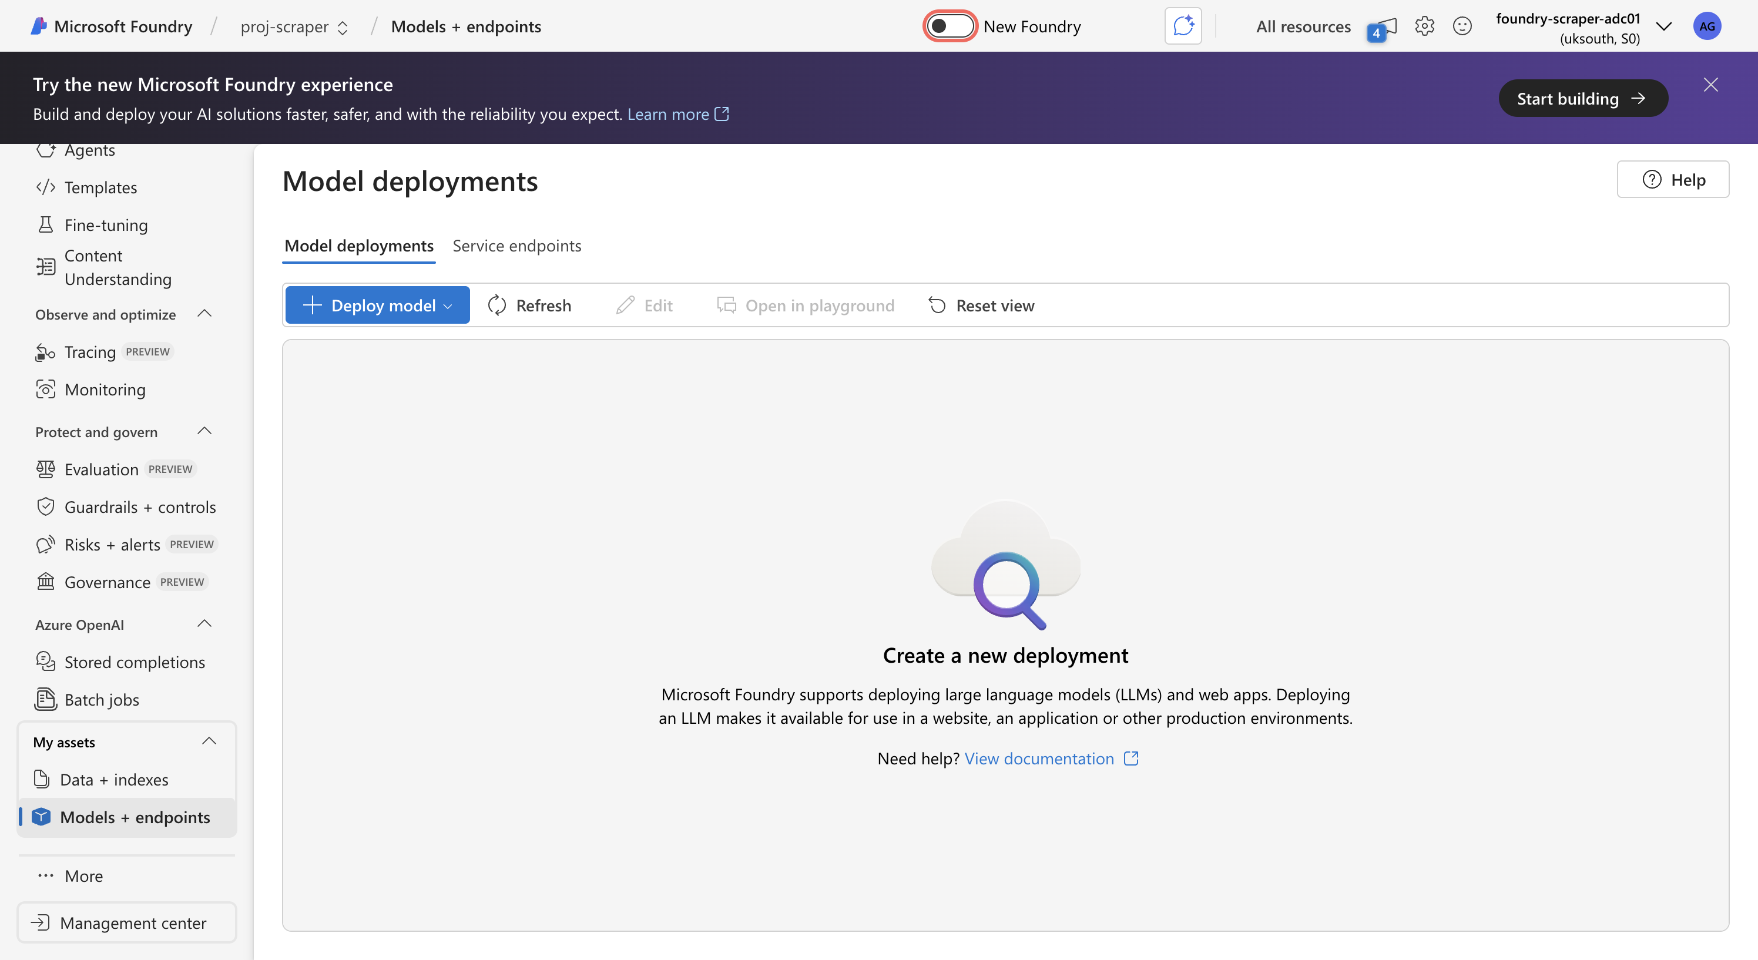The width and height of the screenshot is (1758, 960).
Task: Switch to the Service endpoints tab
Action: click(x=516, y=246)
